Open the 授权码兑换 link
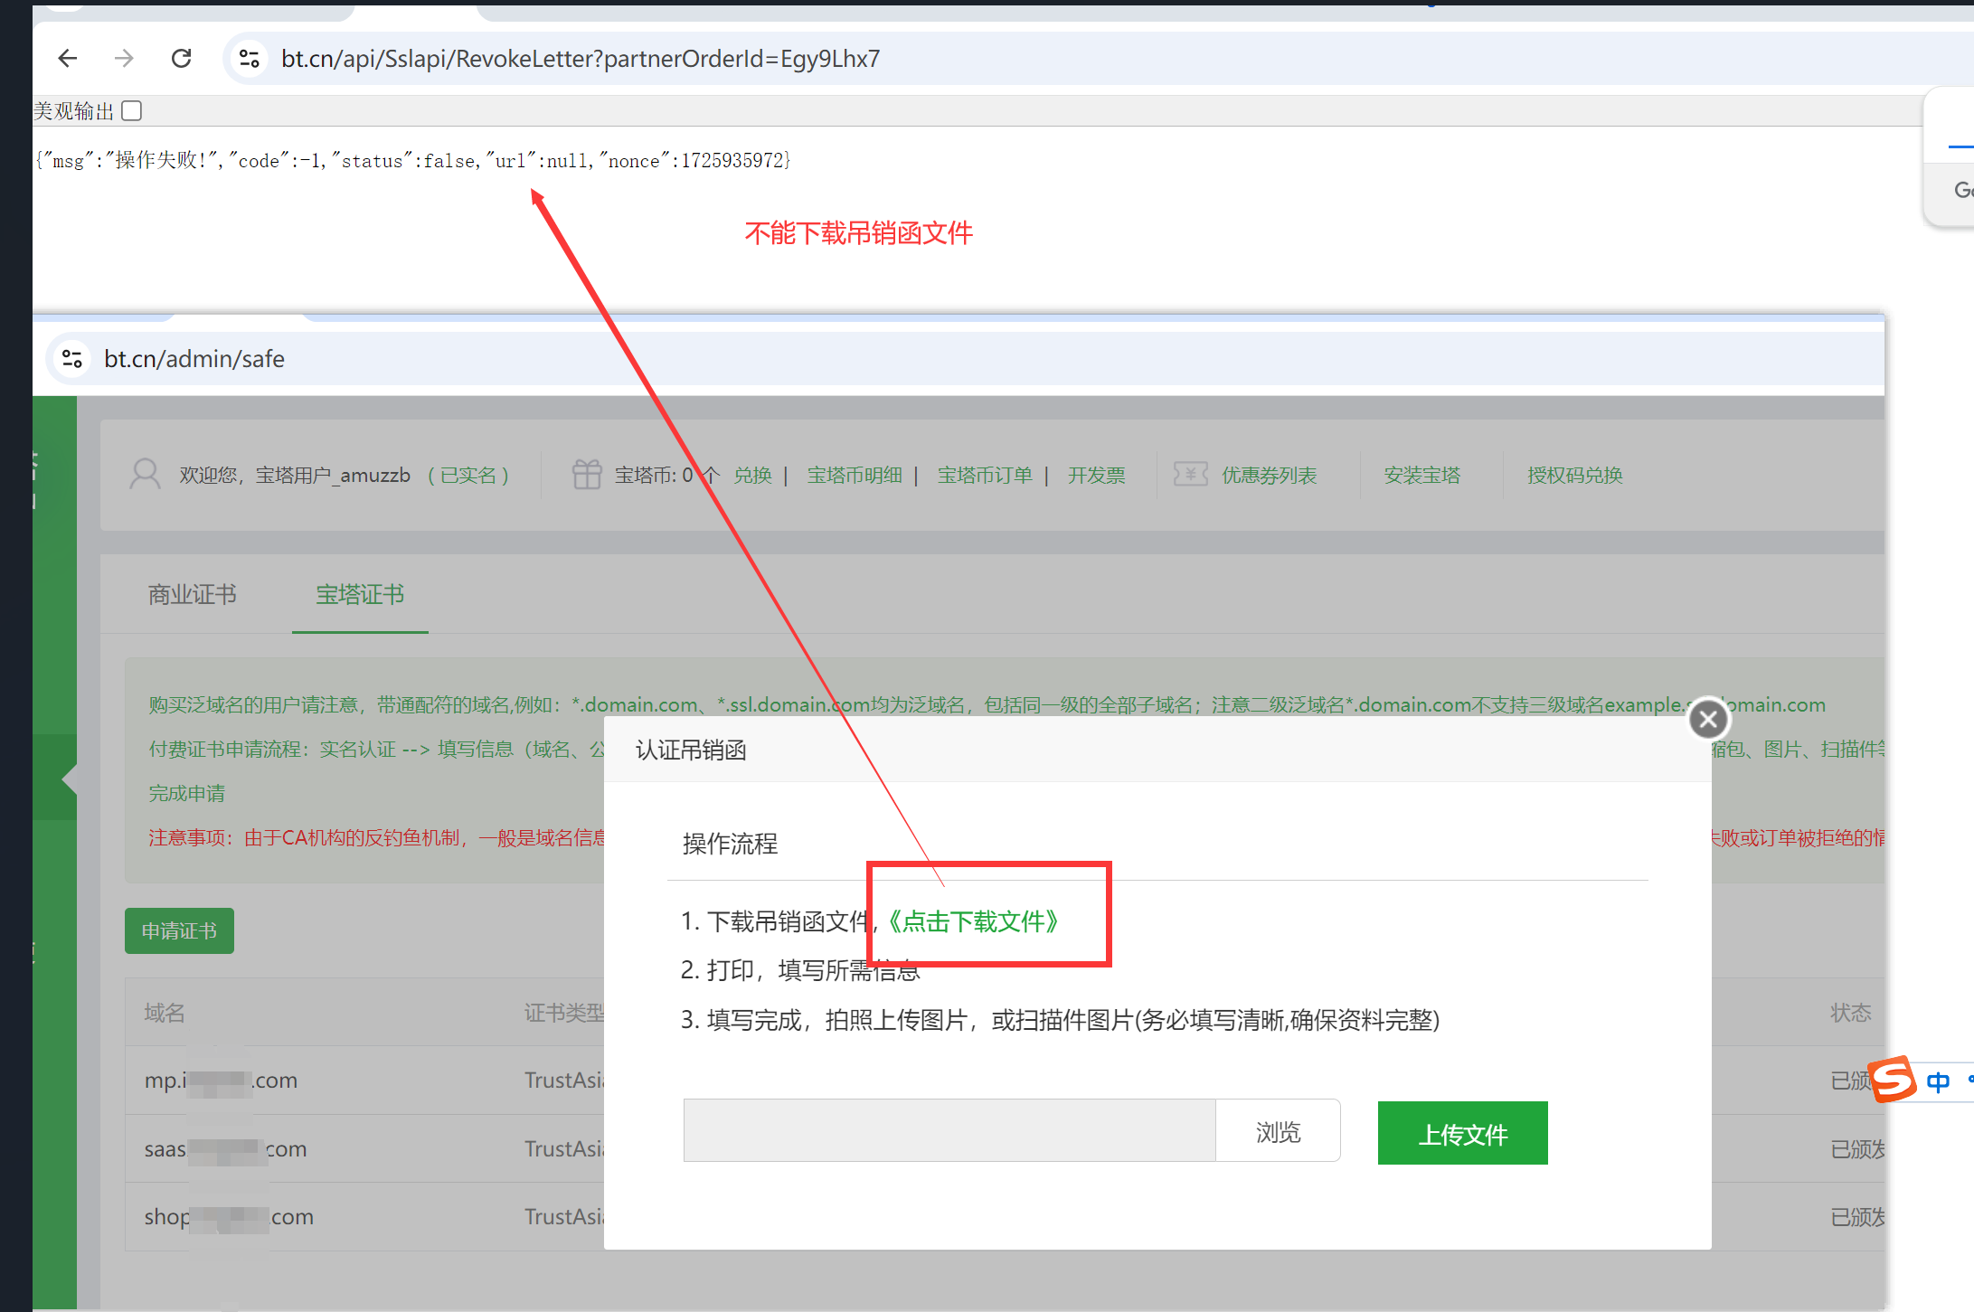This screenshot has height=1312, width=1974. click(1575, 475)
